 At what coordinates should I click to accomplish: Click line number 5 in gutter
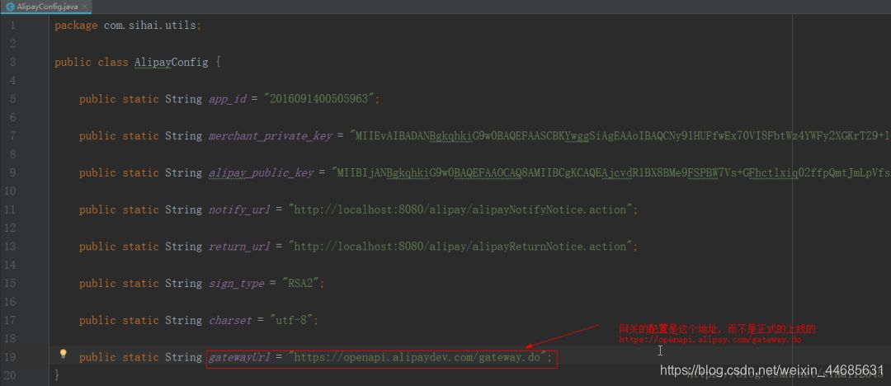tap(12, 100)
